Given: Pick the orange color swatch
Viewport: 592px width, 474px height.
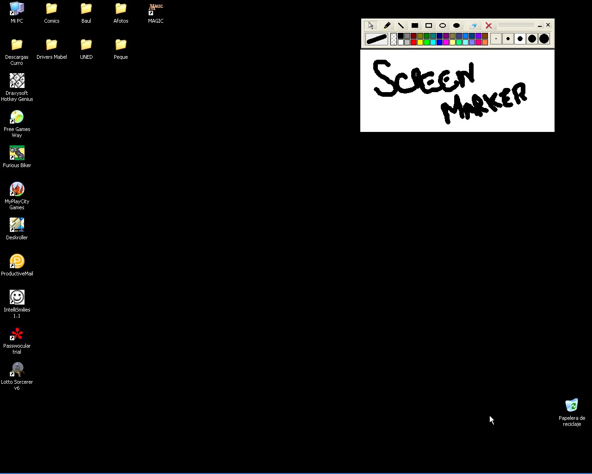Looking at the screenshot, I should coord(485,42).
